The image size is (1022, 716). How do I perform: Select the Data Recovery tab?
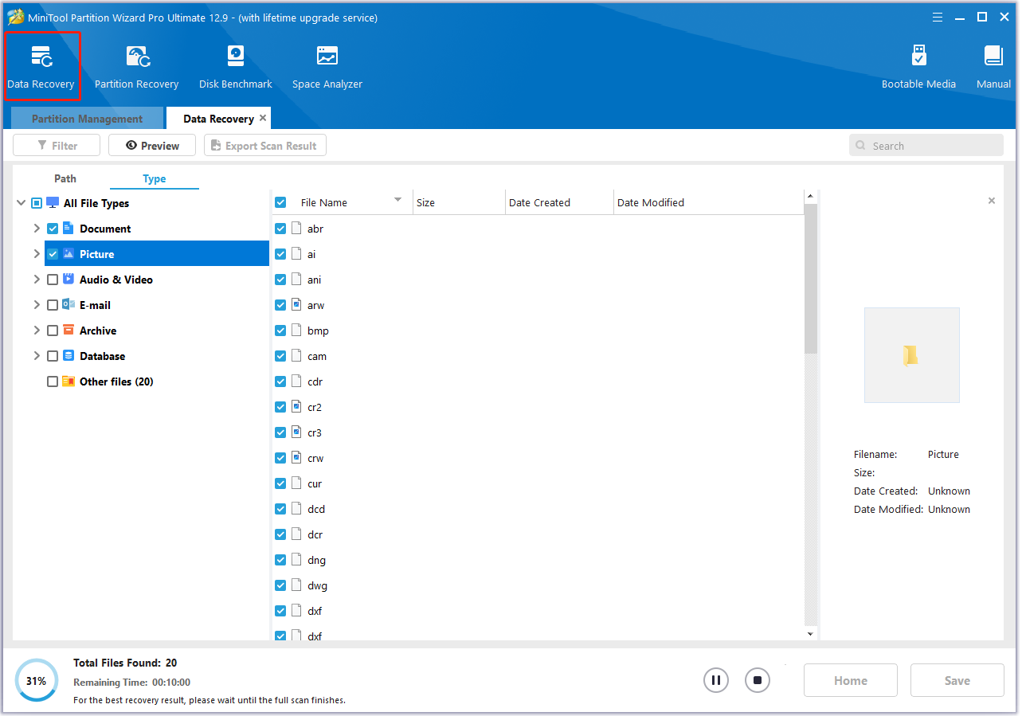coord(218,119)
